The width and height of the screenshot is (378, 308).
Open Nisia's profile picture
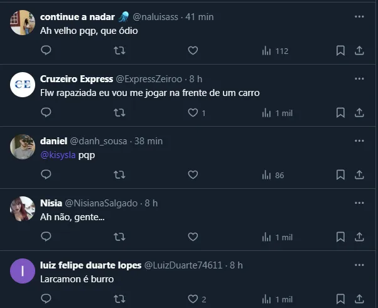[x=23, y=209]
